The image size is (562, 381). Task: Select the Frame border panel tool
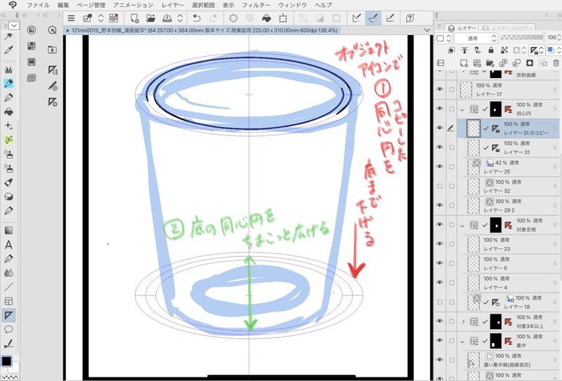8,301
